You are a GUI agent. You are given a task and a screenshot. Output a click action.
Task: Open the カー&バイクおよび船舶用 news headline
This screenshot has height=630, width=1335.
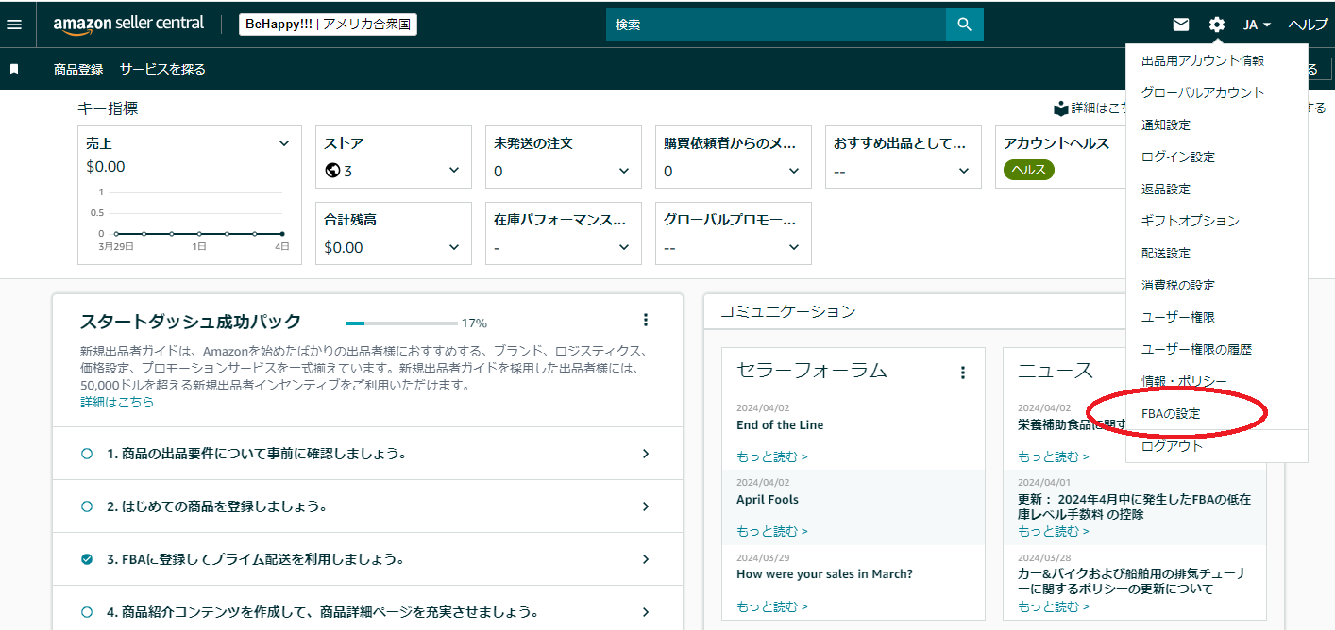(x=1133, y=581)
